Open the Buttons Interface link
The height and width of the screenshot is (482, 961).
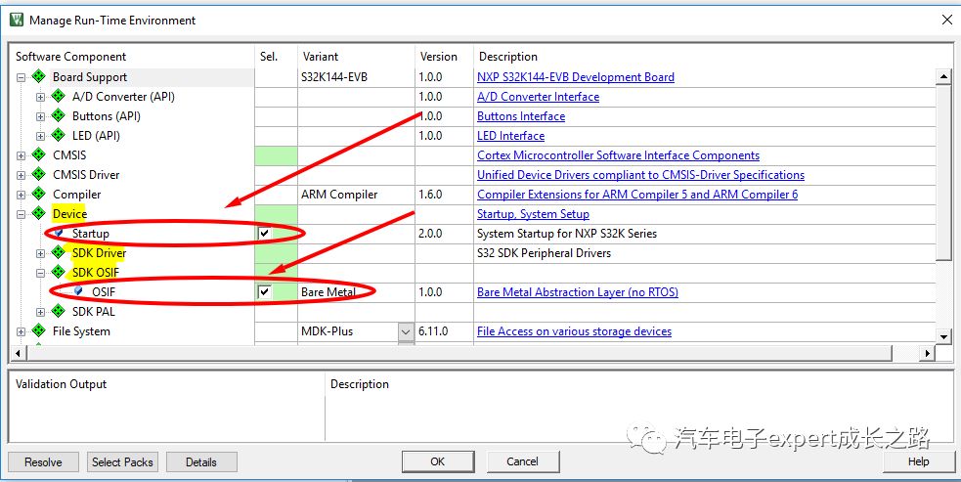tap(521, 116)
